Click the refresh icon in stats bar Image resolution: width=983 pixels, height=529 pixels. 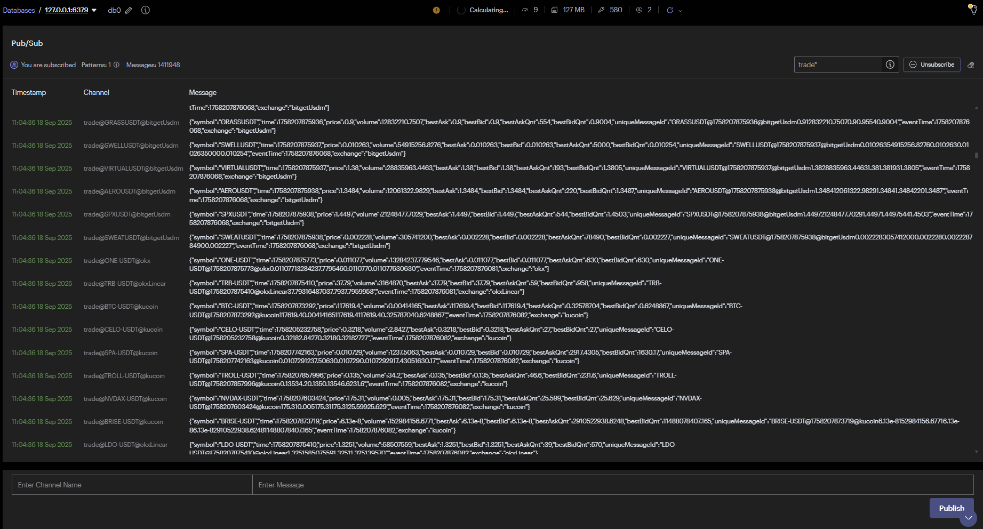pos(670,10)
